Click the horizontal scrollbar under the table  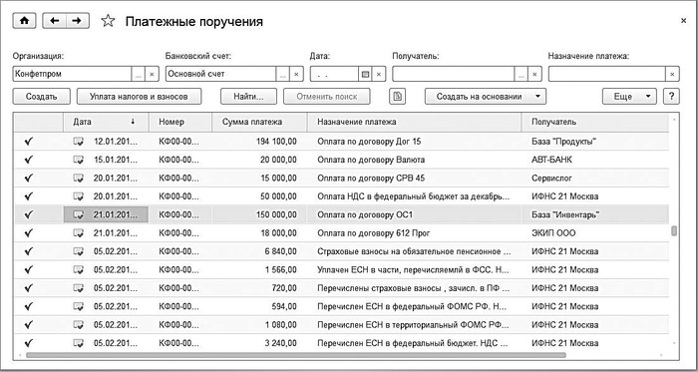296,355
